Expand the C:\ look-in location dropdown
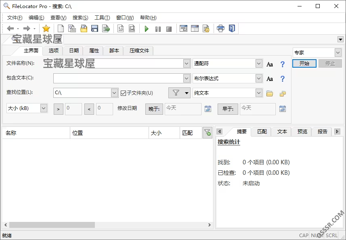This screenshot has width=346, height=240. tap(114, 93)
